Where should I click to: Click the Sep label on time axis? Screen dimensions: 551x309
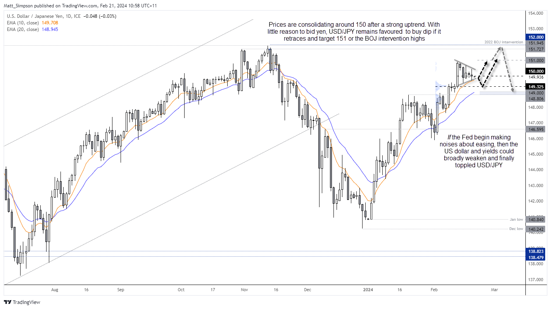pyautogui.click(x=120, y=289)
